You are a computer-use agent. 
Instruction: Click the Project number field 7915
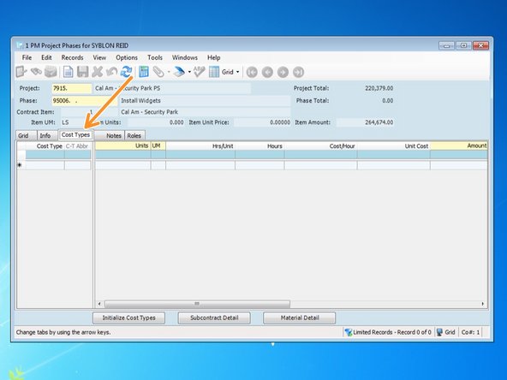pyautogui.click(x=72, y=88)
